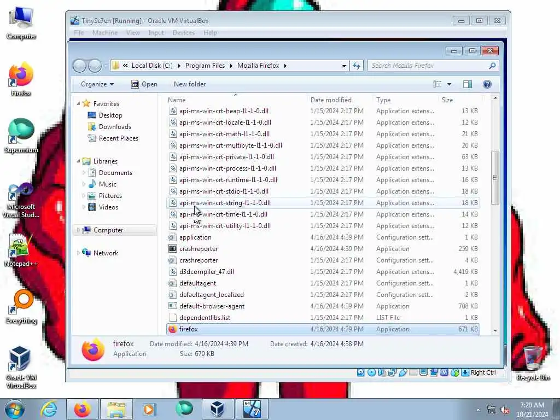
Task: Click Local Disk (C:) breadcrumb
Action: 152,66
